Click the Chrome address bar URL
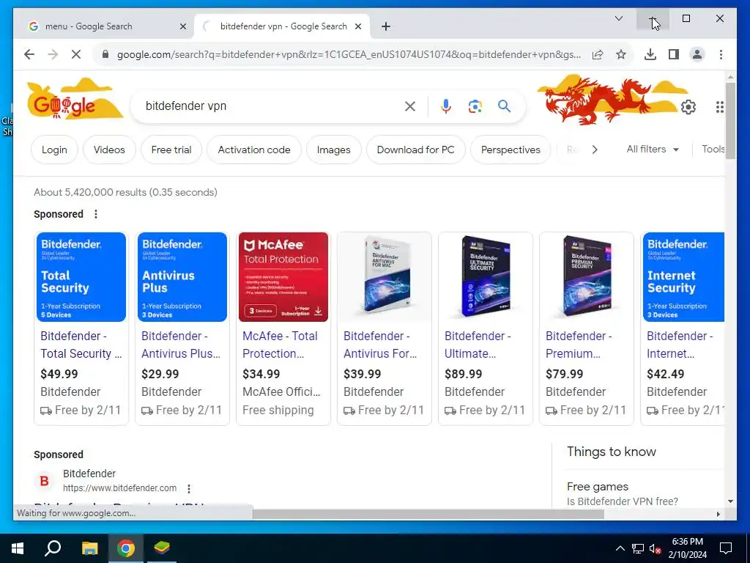 349,54
